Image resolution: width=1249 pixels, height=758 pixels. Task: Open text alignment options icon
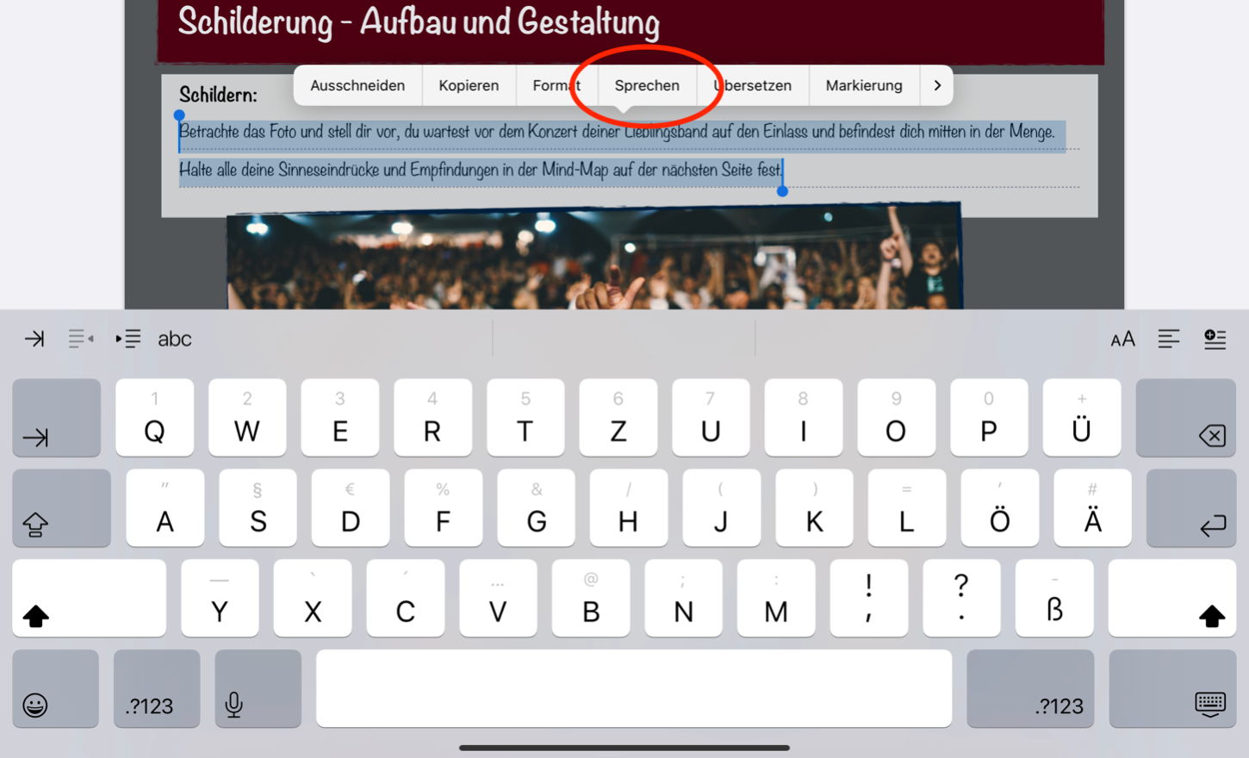(x=1169, y=339)
